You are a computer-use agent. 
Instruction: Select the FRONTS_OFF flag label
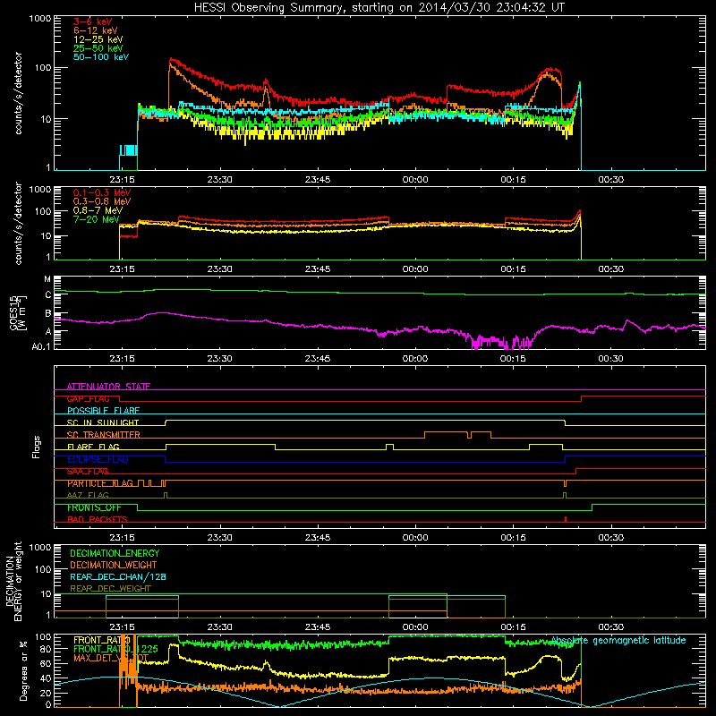pos(94,507)
